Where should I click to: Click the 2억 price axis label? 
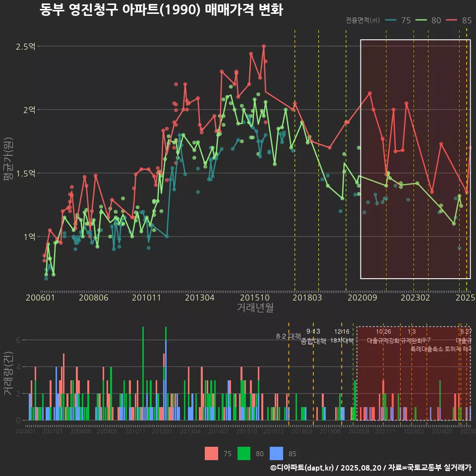pyautogui.click(x=29, y=110)
